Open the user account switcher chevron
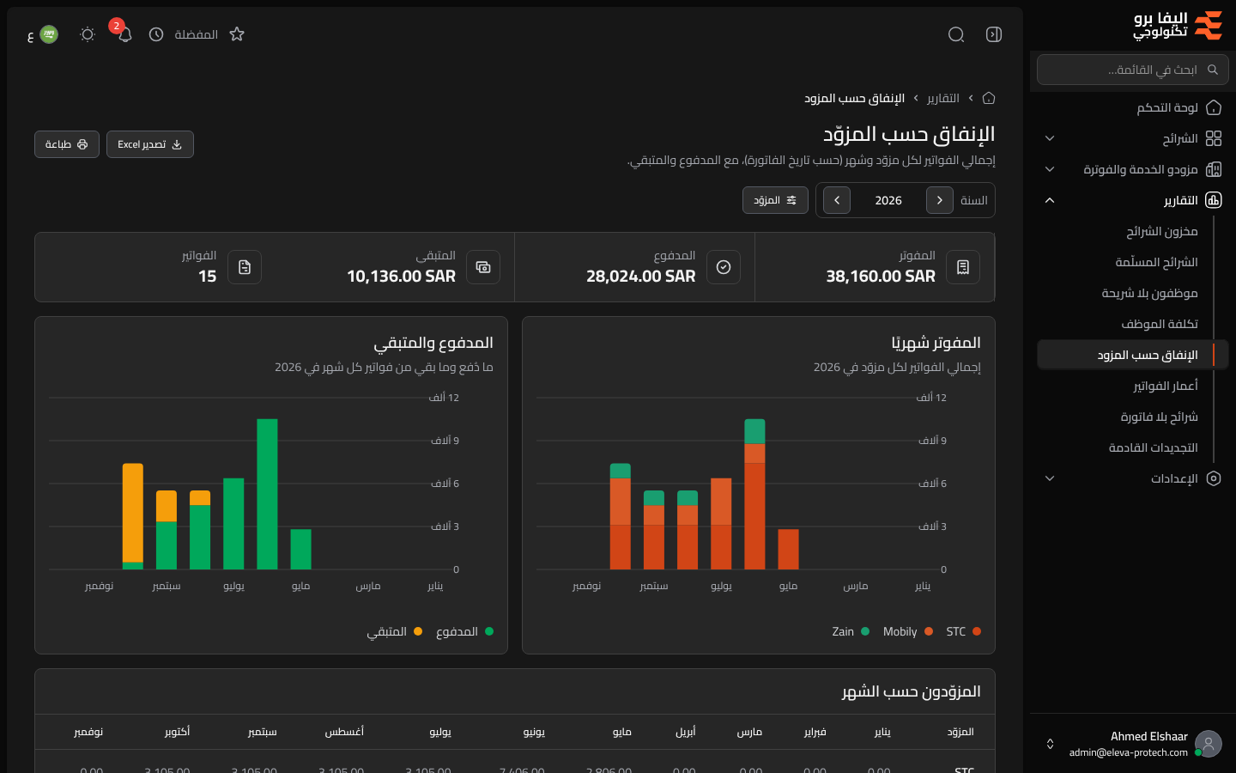 (1050, 744)
